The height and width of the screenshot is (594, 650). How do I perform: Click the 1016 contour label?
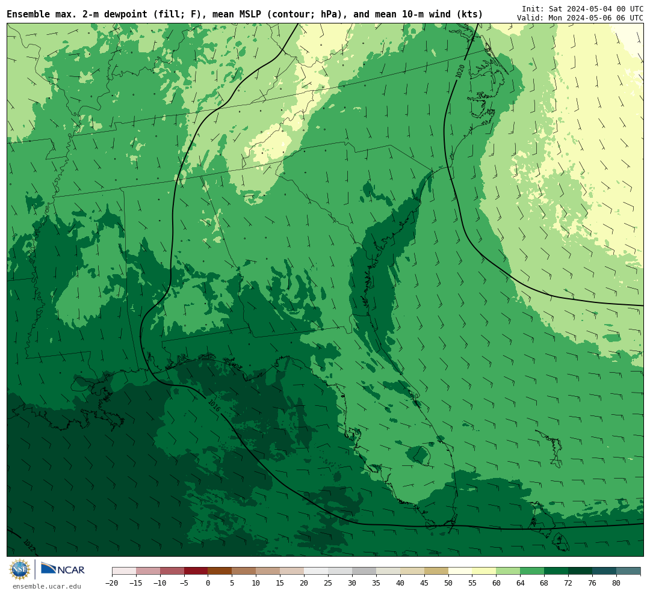pos(214,406)
